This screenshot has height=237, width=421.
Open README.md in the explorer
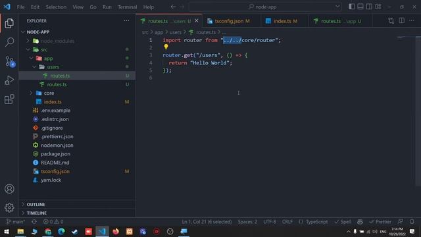click(55, 163)
